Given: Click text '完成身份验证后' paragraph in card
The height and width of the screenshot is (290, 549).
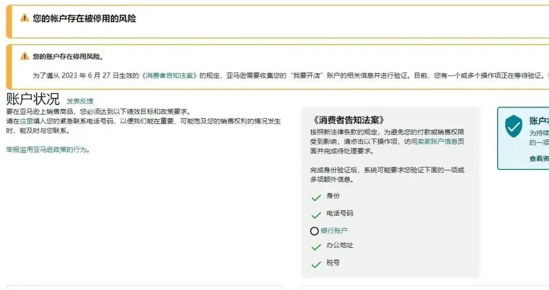Looking at the screenshot, I should pos(387,175).
